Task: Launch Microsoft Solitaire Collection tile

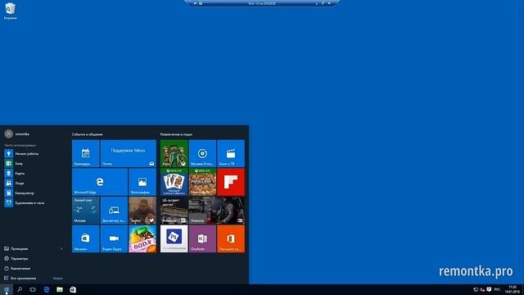Action: (x=174, y=182)
